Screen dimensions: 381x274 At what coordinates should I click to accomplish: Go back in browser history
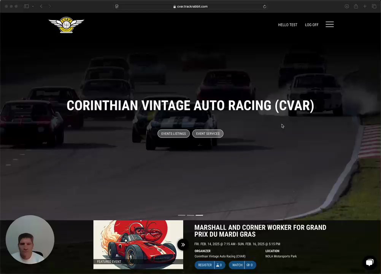(41, 6)
